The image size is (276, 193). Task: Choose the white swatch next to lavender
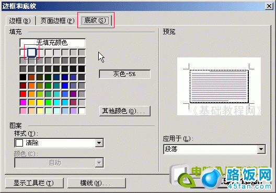[x=82, y=111]
